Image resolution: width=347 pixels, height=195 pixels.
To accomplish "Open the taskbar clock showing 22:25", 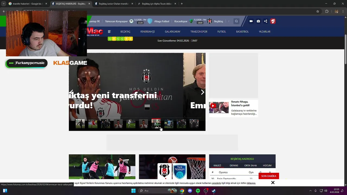I will (334, 191).
